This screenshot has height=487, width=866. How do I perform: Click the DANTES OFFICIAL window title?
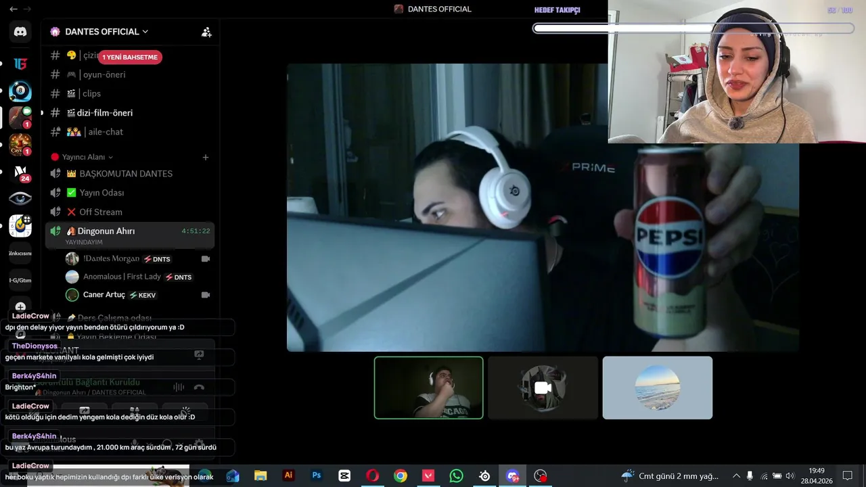coord(439,9)
